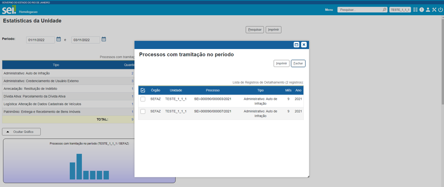
Task: Open the notifications badge icon in header
Action: coord(422,10)
